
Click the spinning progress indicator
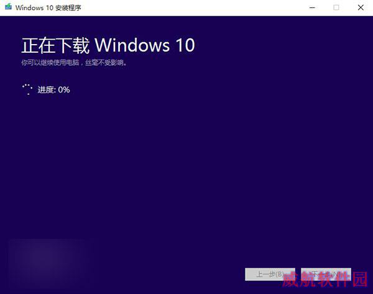pos(27,89)
